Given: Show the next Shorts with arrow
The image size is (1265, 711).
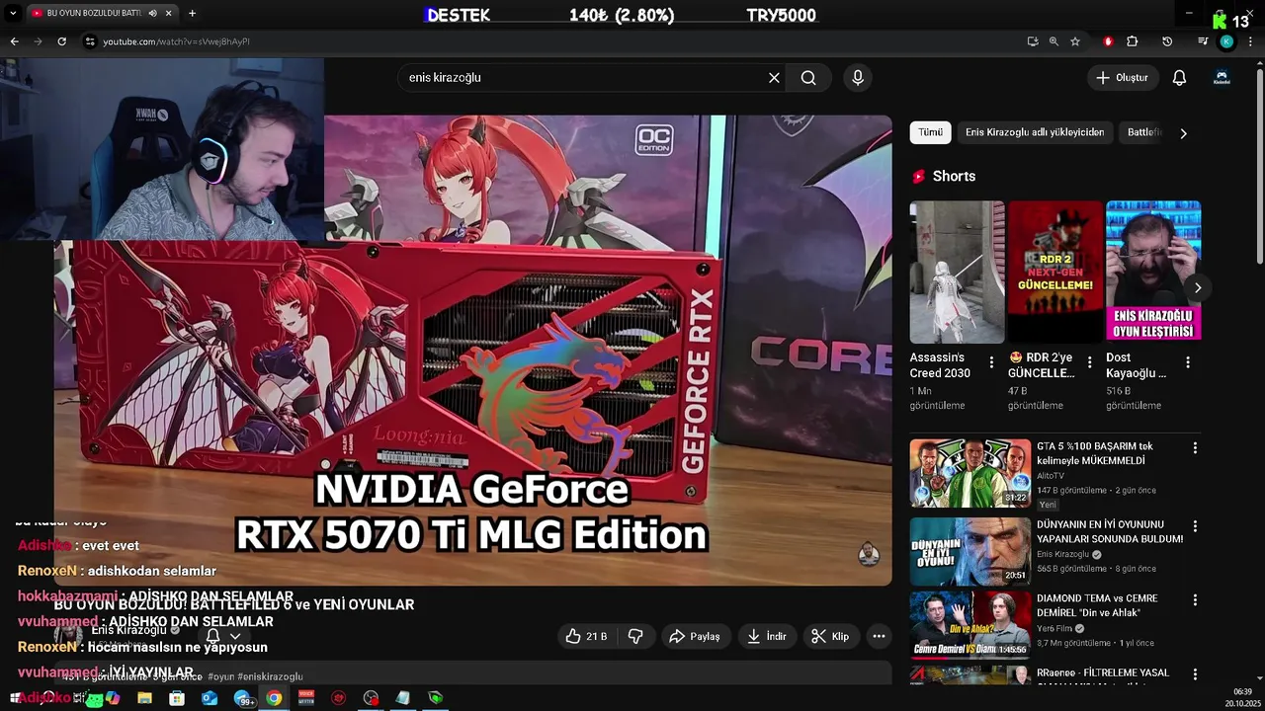Looking at the screenshot, I should point(1197,287).
